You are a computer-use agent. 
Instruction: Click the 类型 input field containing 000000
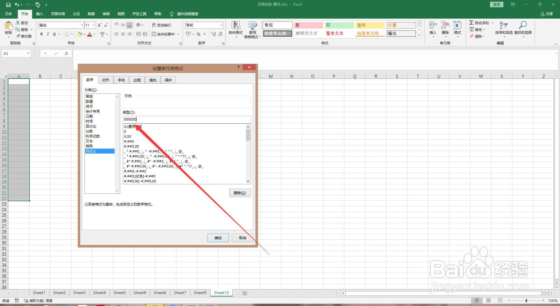pyautogui.click(x=187, y=120)
